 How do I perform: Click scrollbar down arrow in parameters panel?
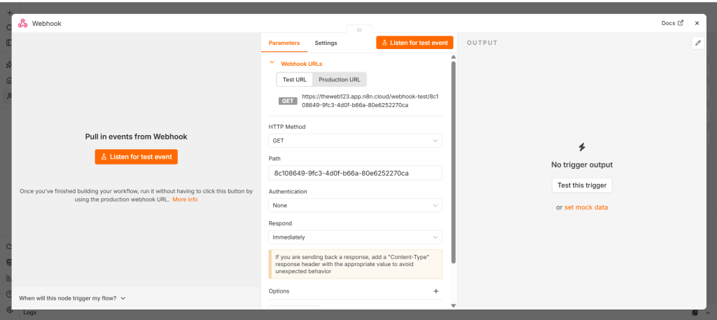pyautogui.click(x=453, y=305)
